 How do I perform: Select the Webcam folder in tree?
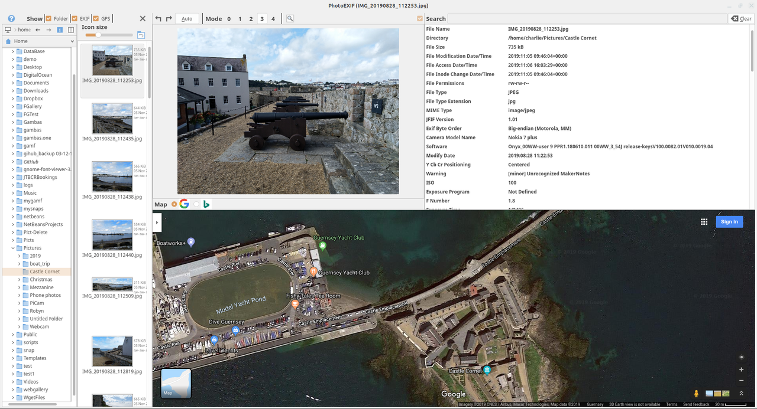(40, 326)
